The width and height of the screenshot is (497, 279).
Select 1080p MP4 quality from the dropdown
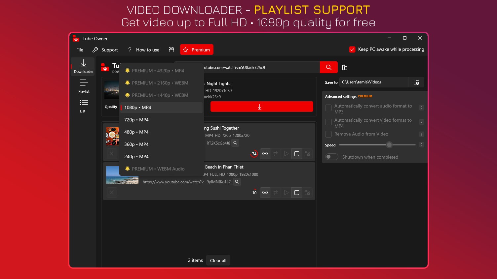click(138, 108)
